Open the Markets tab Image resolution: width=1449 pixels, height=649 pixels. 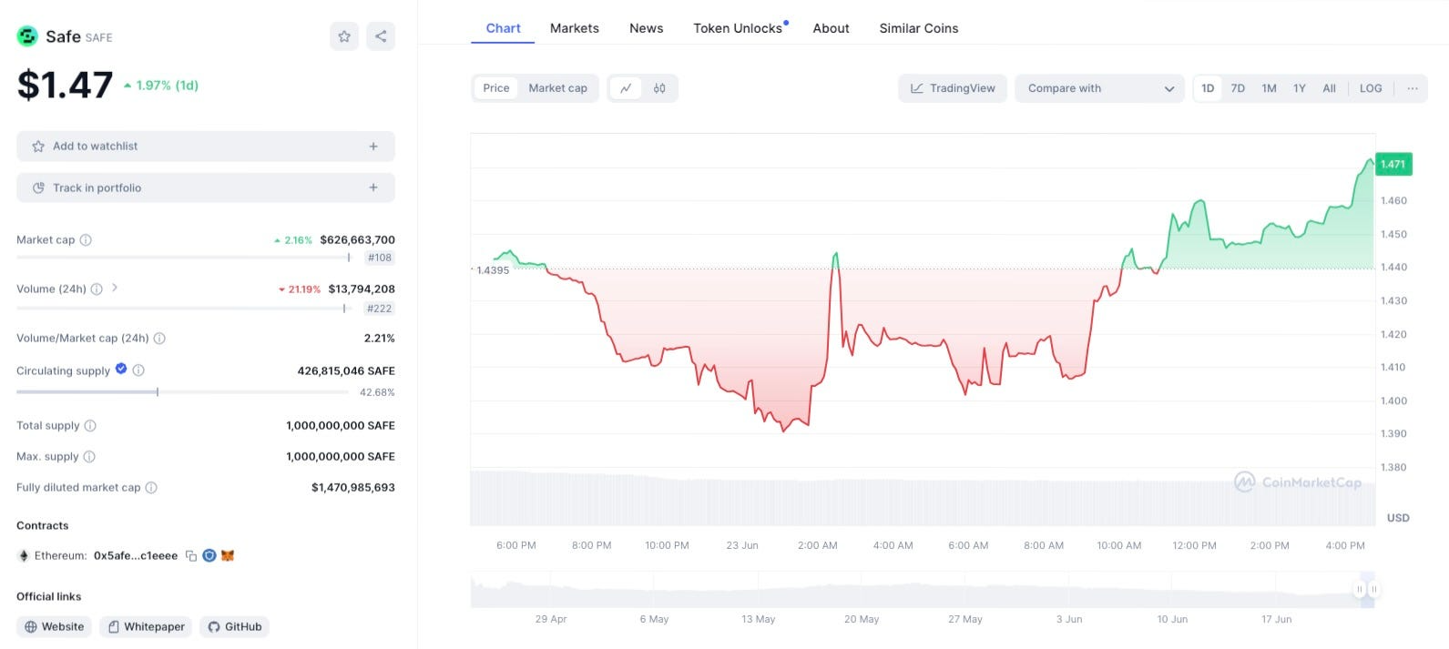575,28
